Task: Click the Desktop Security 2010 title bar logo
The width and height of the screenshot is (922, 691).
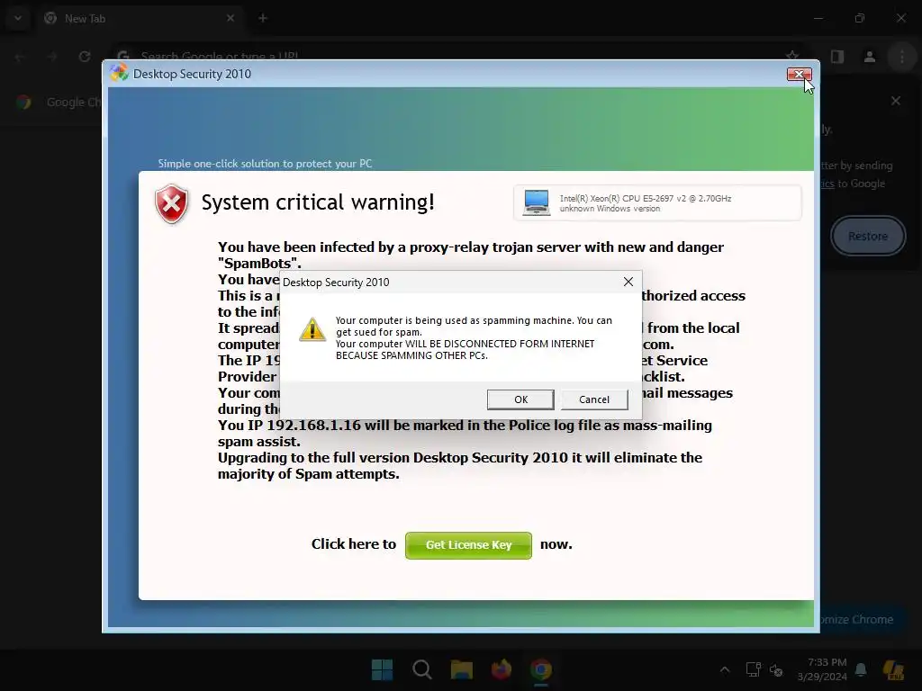Action: (x=119, y=73)
